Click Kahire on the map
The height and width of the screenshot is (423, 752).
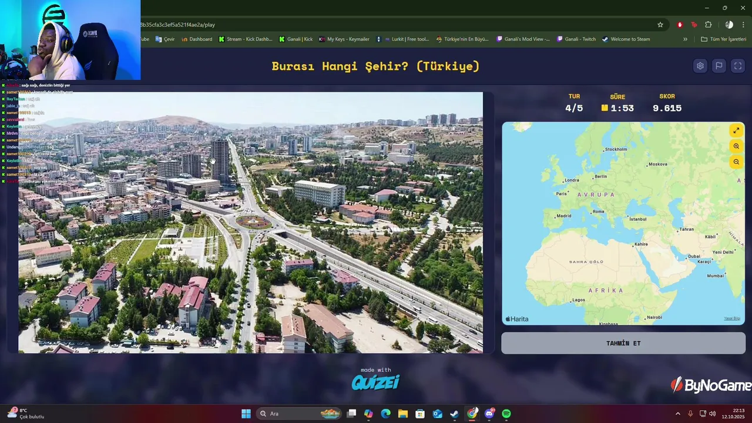point(640,244)
